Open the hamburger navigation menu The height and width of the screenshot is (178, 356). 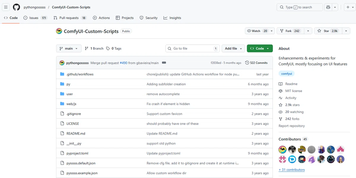pyautogui.click(x=6, y=7)
